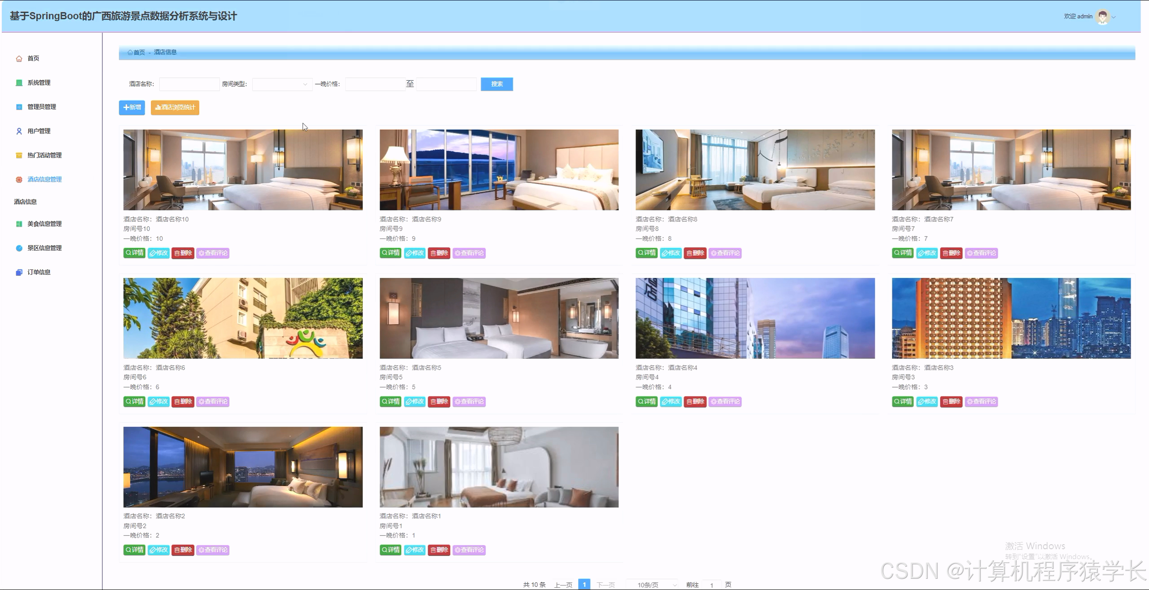Screen dimensions: 1149x590
Task: Click the 用户管理 person icon
Action: (x=19, y=131)
